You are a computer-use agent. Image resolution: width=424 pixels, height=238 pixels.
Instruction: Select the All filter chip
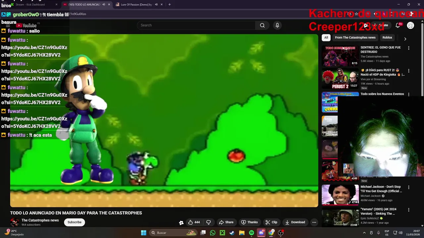(326, 38)
